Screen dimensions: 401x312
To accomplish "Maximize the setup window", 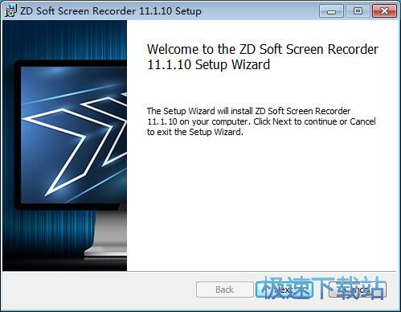I will pos(358,11).
